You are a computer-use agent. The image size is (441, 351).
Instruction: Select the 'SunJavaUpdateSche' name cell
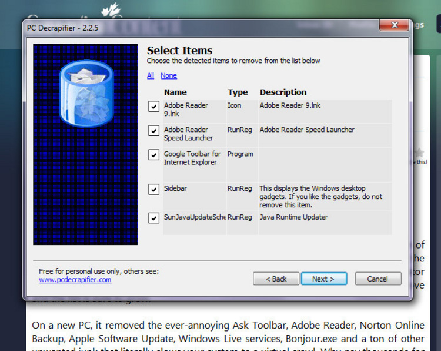click(x=195, y=223)
